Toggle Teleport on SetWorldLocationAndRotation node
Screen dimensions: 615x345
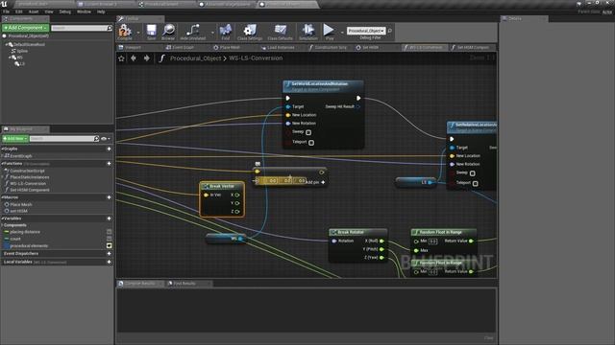[x=311, y=143]
